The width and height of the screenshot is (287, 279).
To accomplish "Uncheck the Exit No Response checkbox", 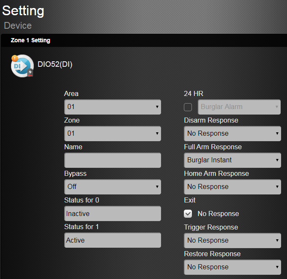I will pyautogui.click(x=188, y=214).
